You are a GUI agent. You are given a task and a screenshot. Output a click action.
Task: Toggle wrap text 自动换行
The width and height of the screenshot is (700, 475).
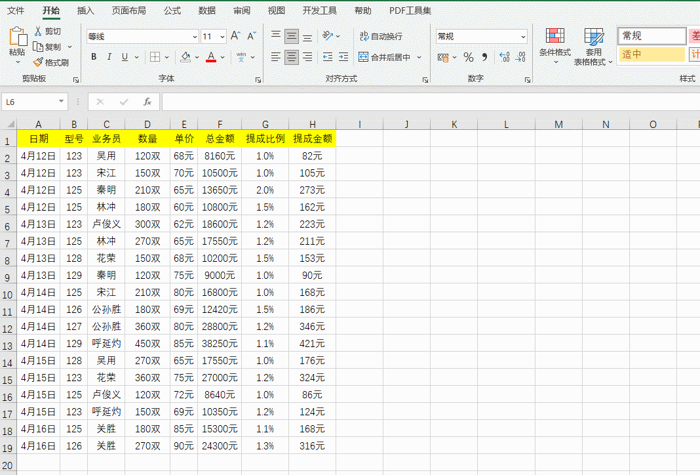381,36
